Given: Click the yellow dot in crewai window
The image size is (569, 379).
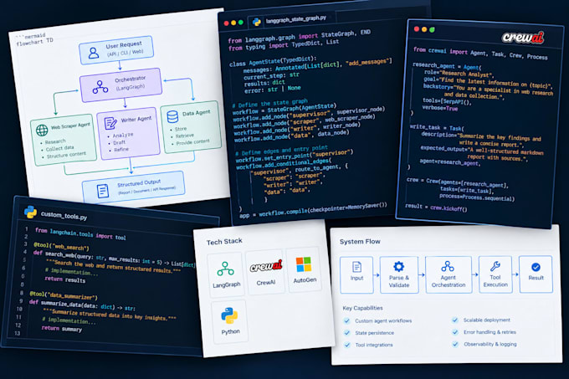Looking at the screenshot, I should click(x=424, y=29).
